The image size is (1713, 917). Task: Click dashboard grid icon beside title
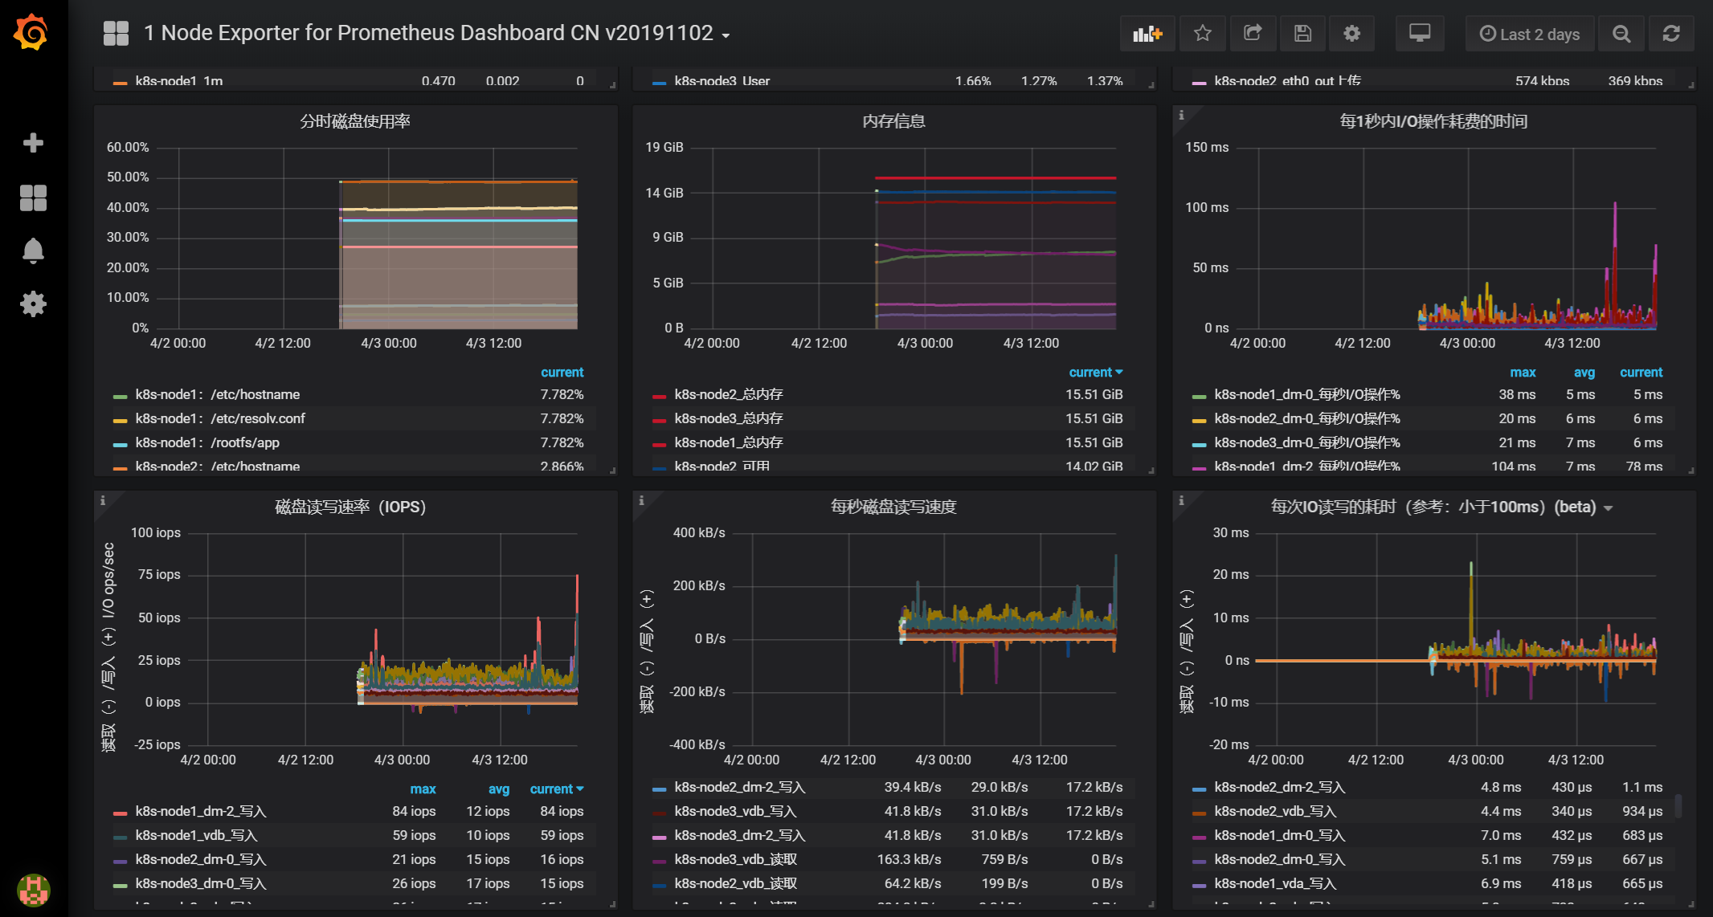(116, 33)
